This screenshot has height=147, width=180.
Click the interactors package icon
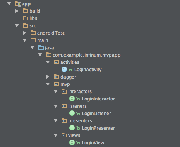click(x=64, y=91)
